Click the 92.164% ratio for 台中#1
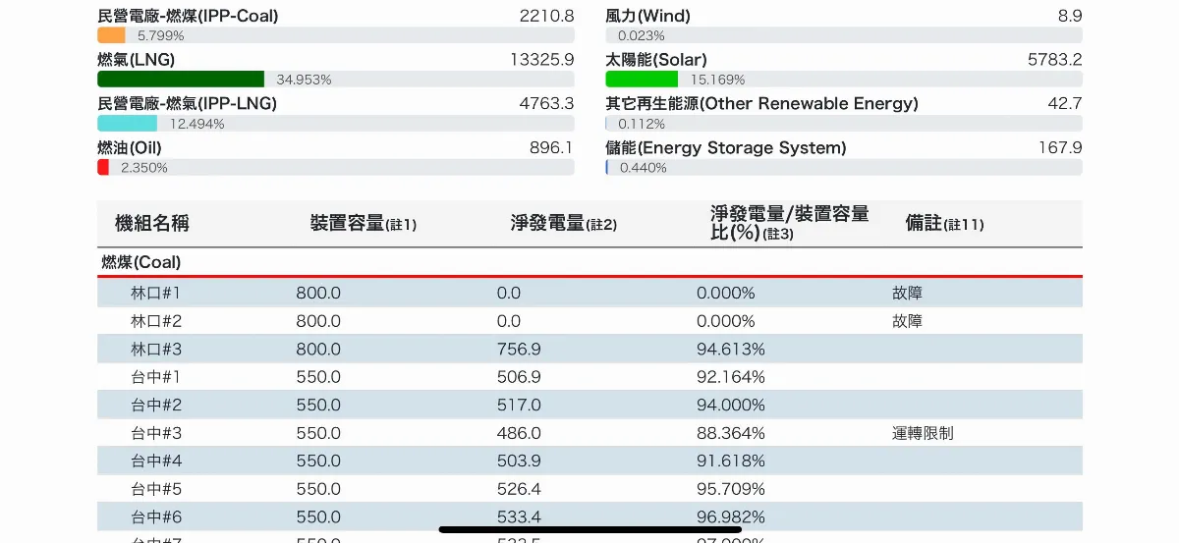The width and height of the screenshot is (1179, 543). [x=731, y=377]
